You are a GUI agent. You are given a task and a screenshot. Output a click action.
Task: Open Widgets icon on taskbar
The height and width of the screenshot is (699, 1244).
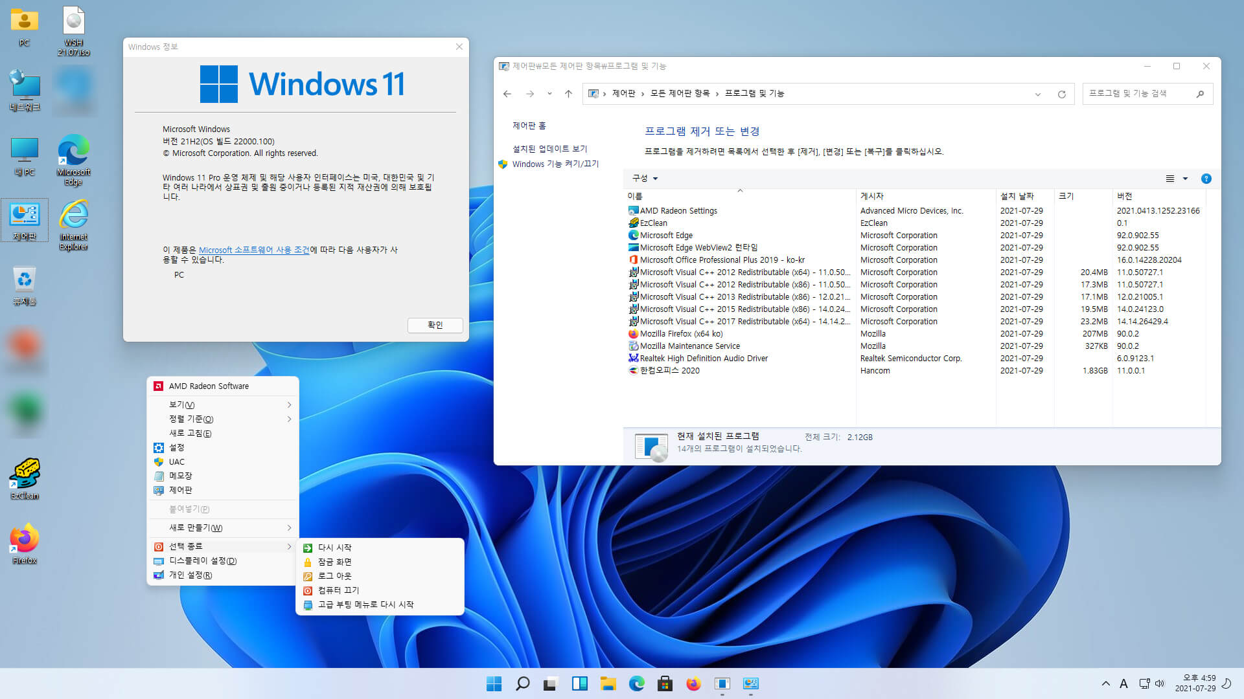[579, 683]
